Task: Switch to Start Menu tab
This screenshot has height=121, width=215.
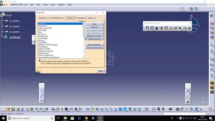Action: click(x=42, y=18)
